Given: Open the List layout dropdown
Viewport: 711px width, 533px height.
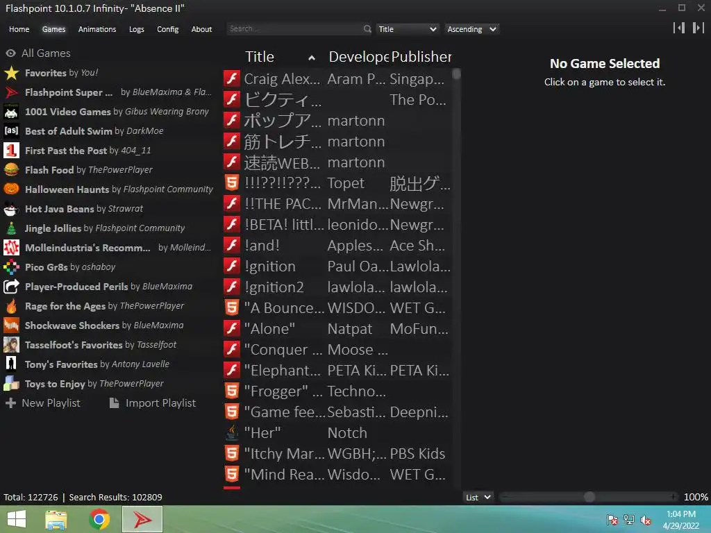Looking at the screenshot, I should [478, 497].
